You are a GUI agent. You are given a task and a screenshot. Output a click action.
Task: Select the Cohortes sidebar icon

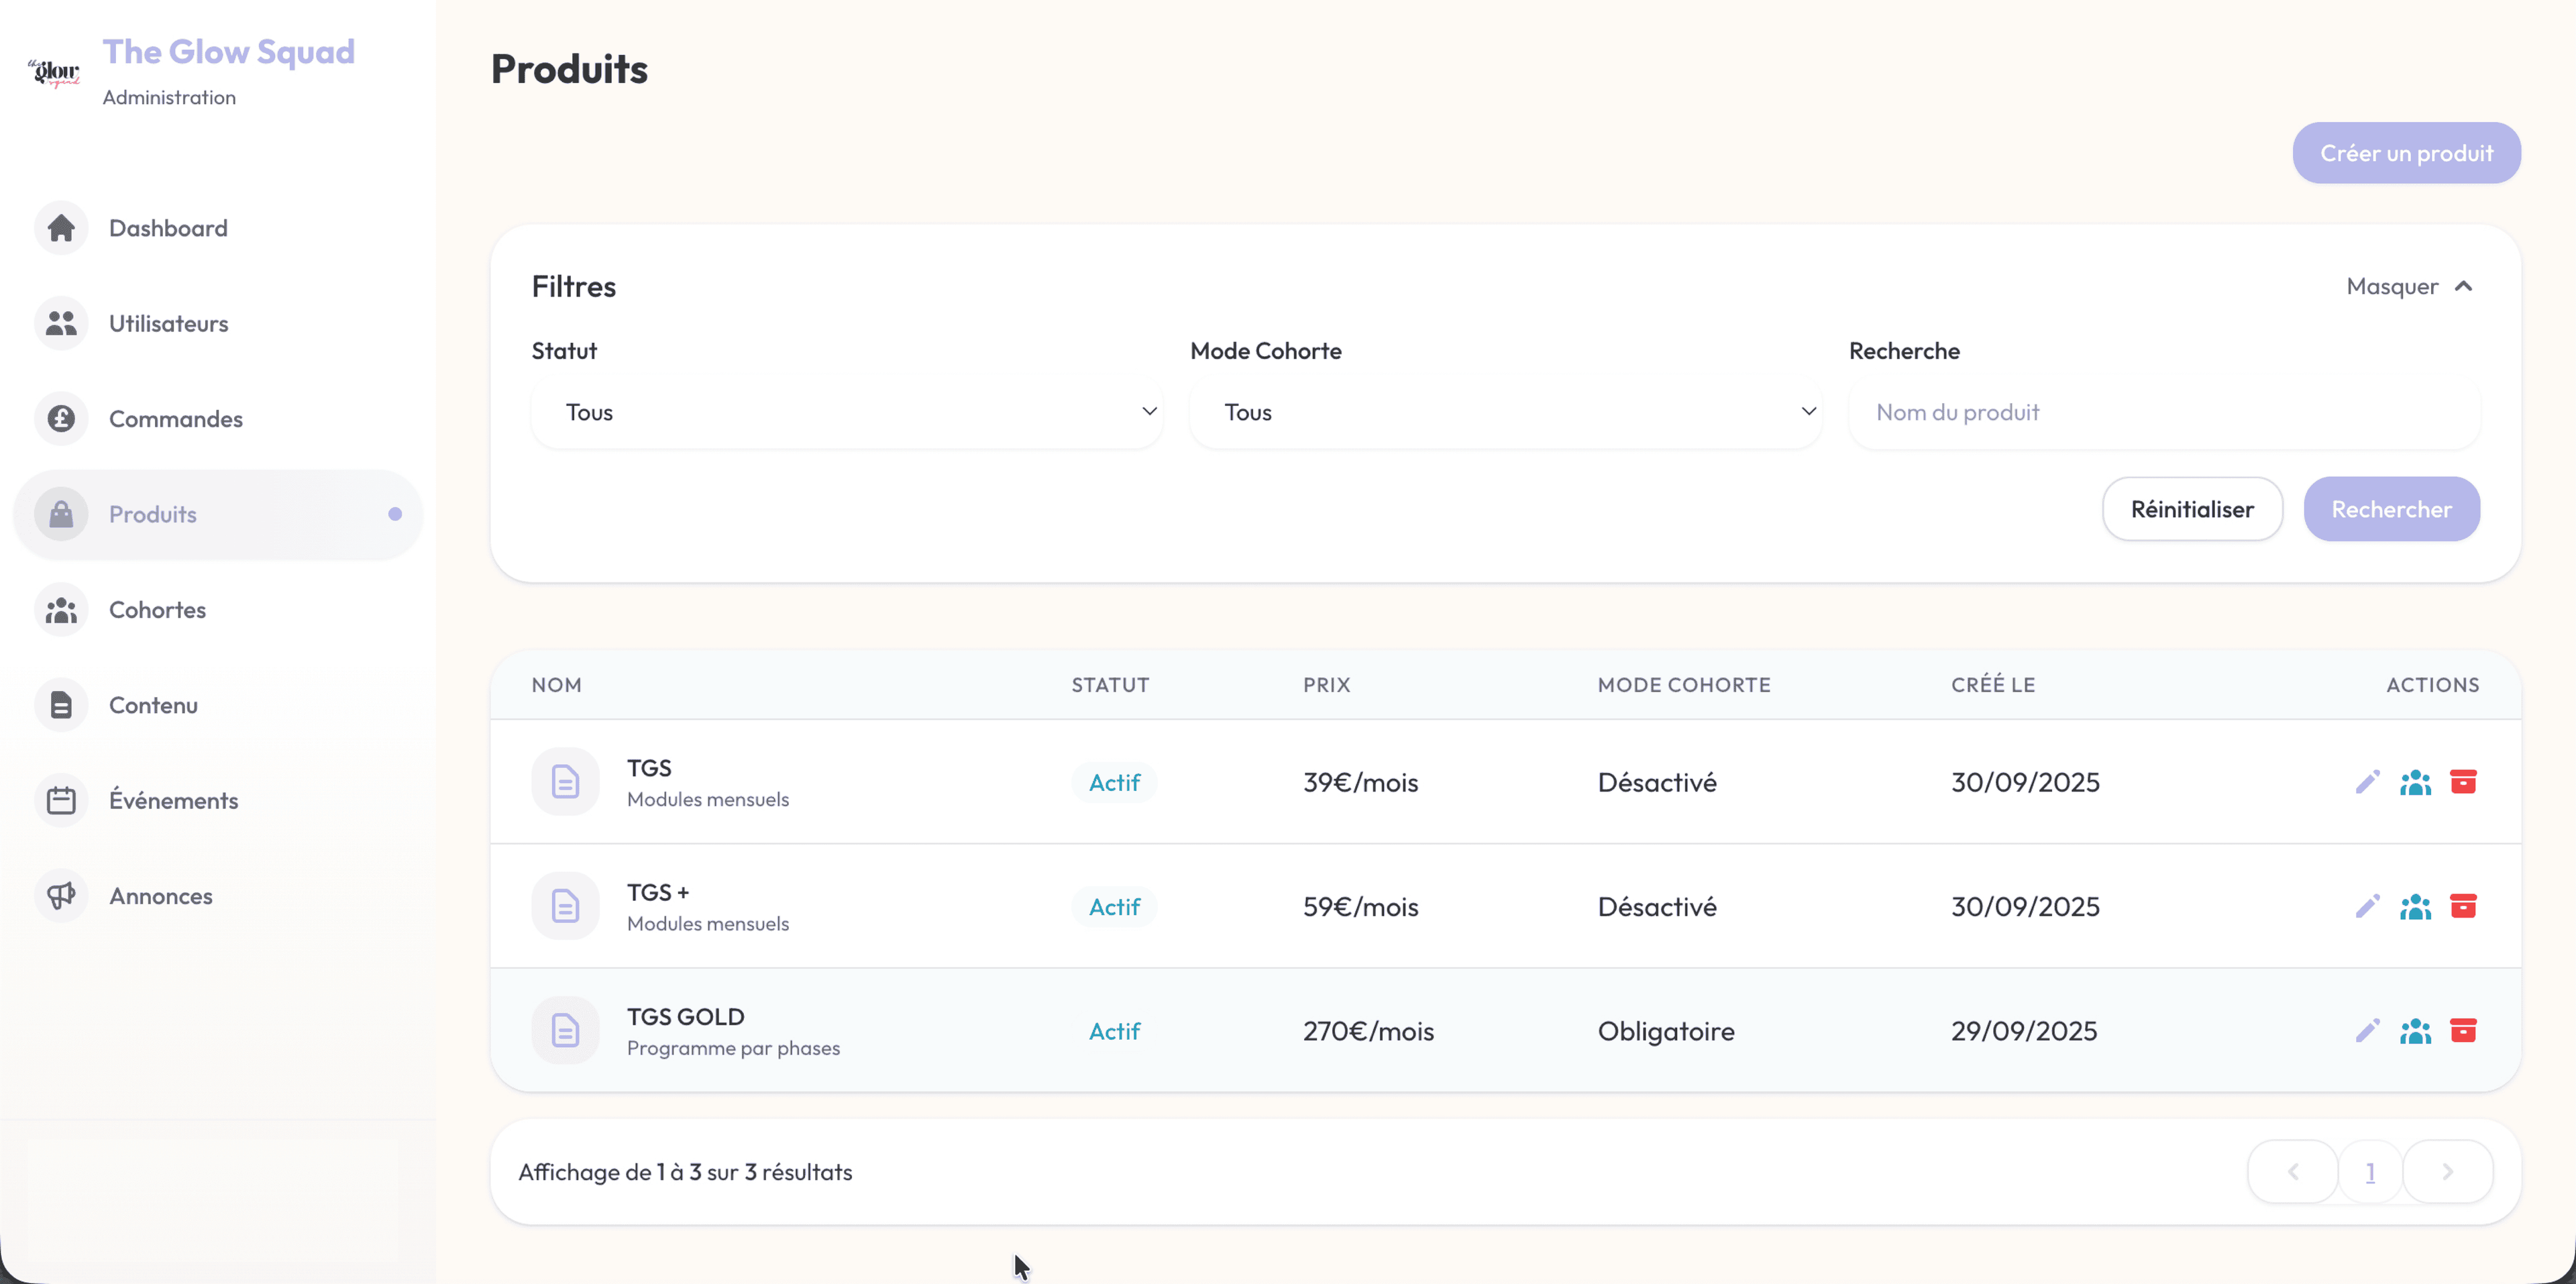click(x=60, y=609)
